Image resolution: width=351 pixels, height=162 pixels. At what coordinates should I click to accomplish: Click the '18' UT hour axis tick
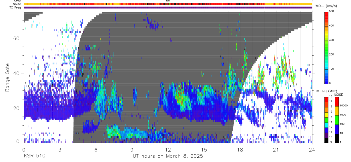(x=240, y=149)
